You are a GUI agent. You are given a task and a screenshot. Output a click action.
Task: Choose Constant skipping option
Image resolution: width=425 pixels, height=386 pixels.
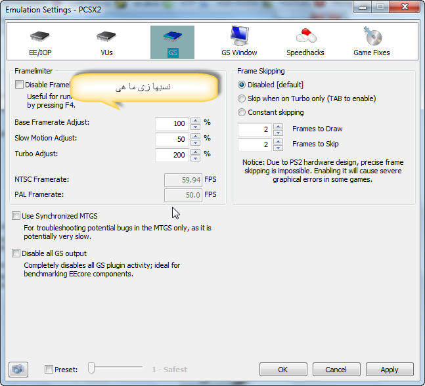click(242, 112)
